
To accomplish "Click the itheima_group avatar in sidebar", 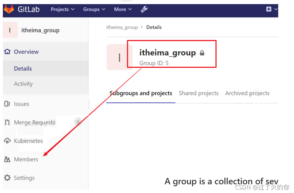I will click(10, 30).
